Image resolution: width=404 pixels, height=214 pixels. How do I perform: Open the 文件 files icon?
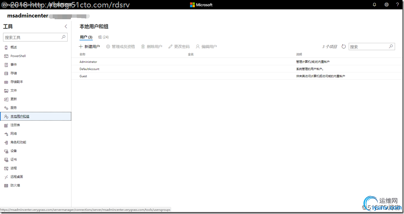tap(6, 90)
